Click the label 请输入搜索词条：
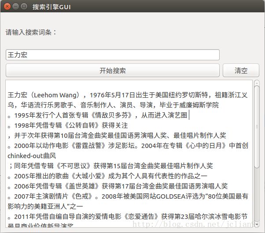 click(31, 32)
